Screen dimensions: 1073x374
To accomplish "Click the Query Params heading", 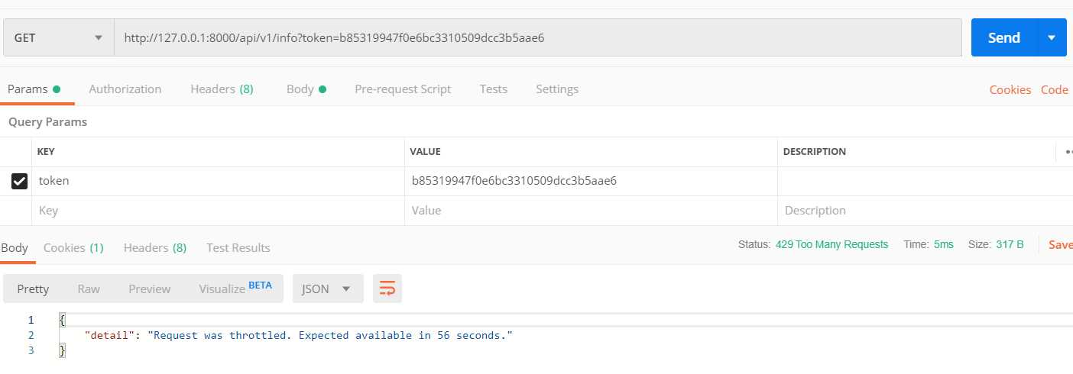I will 47,122.
